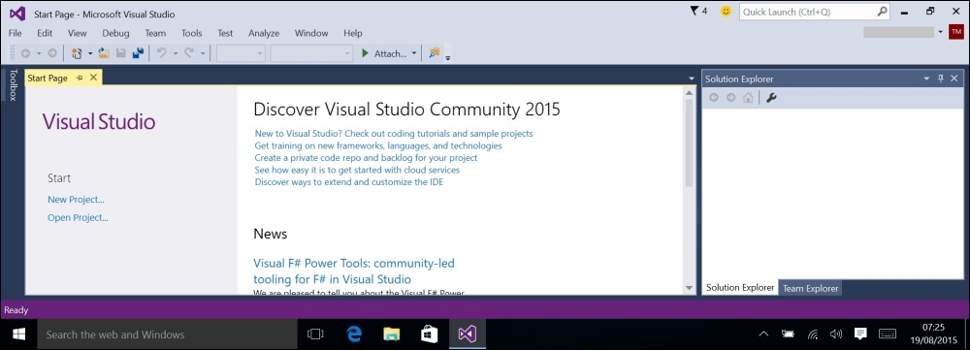This screenshot has width=970, height=350.
Task: Click the Find in Files toolbar icon
Action: pos(435,53)
